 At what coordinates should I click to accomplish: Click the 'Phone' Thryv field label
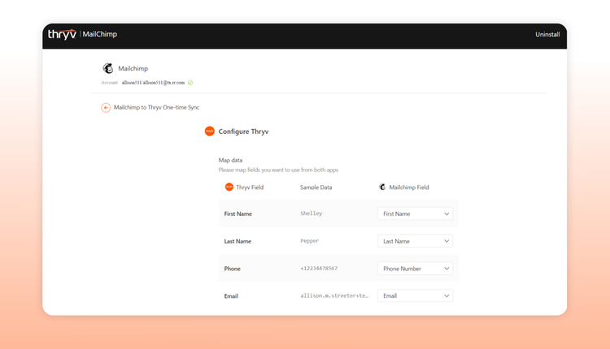click(233, 269)
